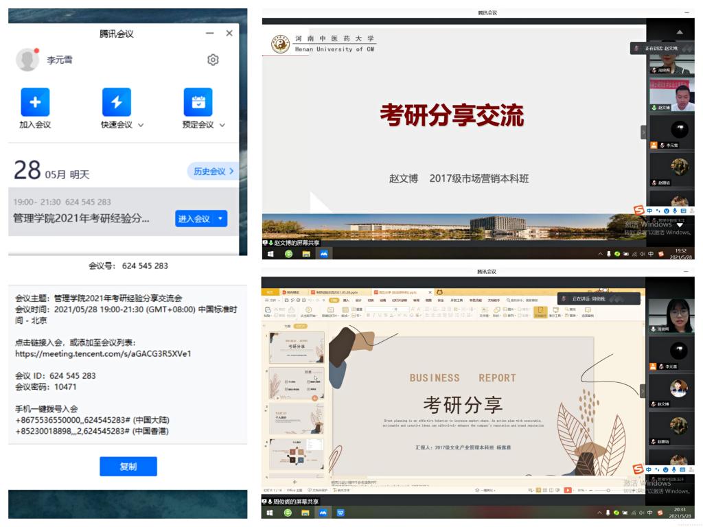Open dropdown arrow beside Enter Meeting (进入会议) button

tap(220, 219)
